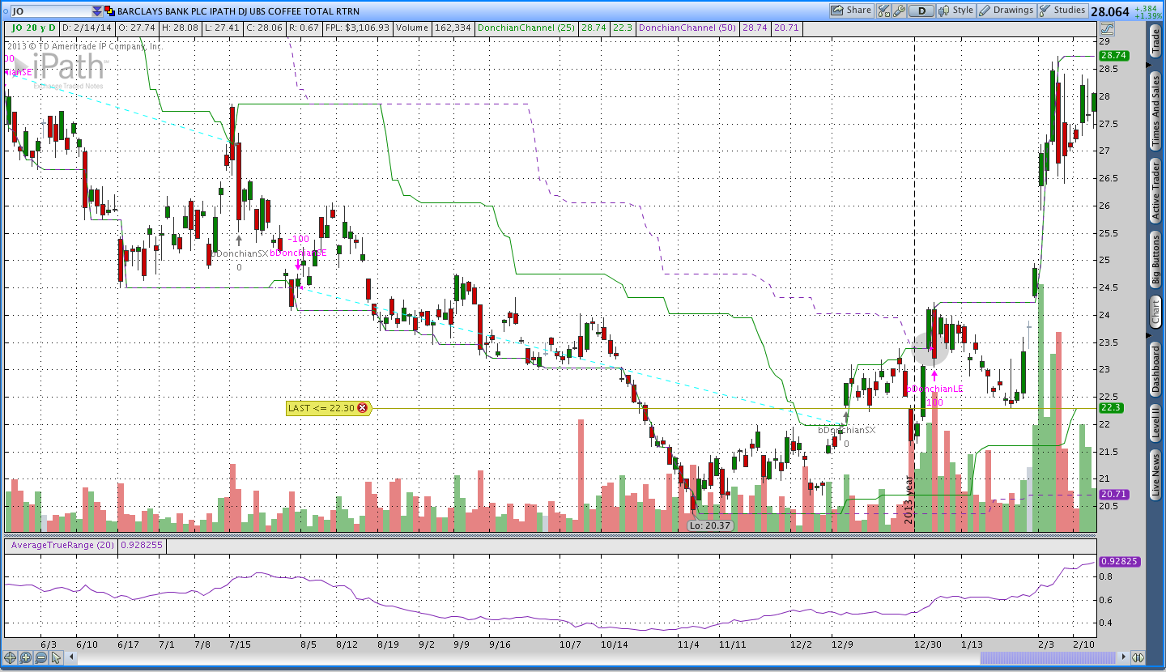The width and height of the screenshot is (1166, 672).
Task: Select the Chart side tab
Action: point(1155,312)
